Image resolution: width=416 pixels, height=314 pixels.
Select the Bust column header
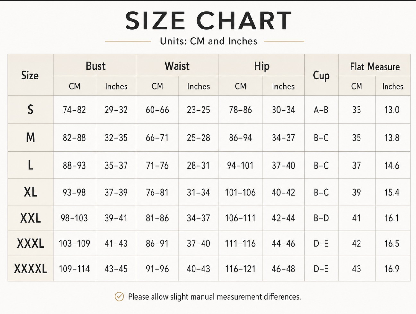point(95,66)
